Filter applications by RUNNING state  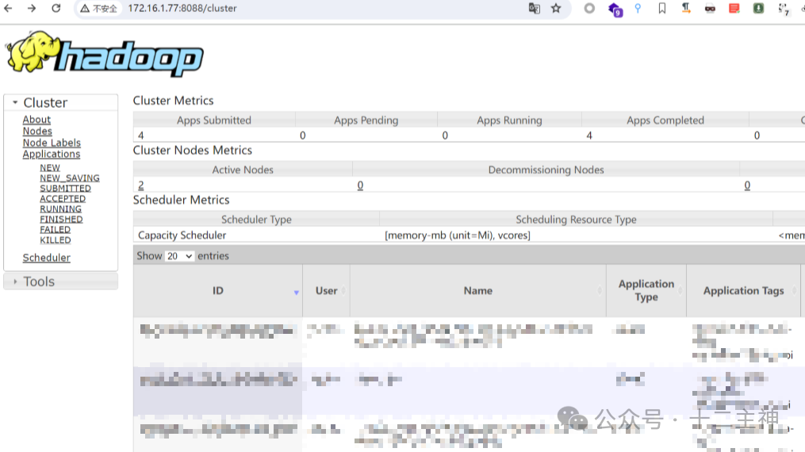coord(60,209)
